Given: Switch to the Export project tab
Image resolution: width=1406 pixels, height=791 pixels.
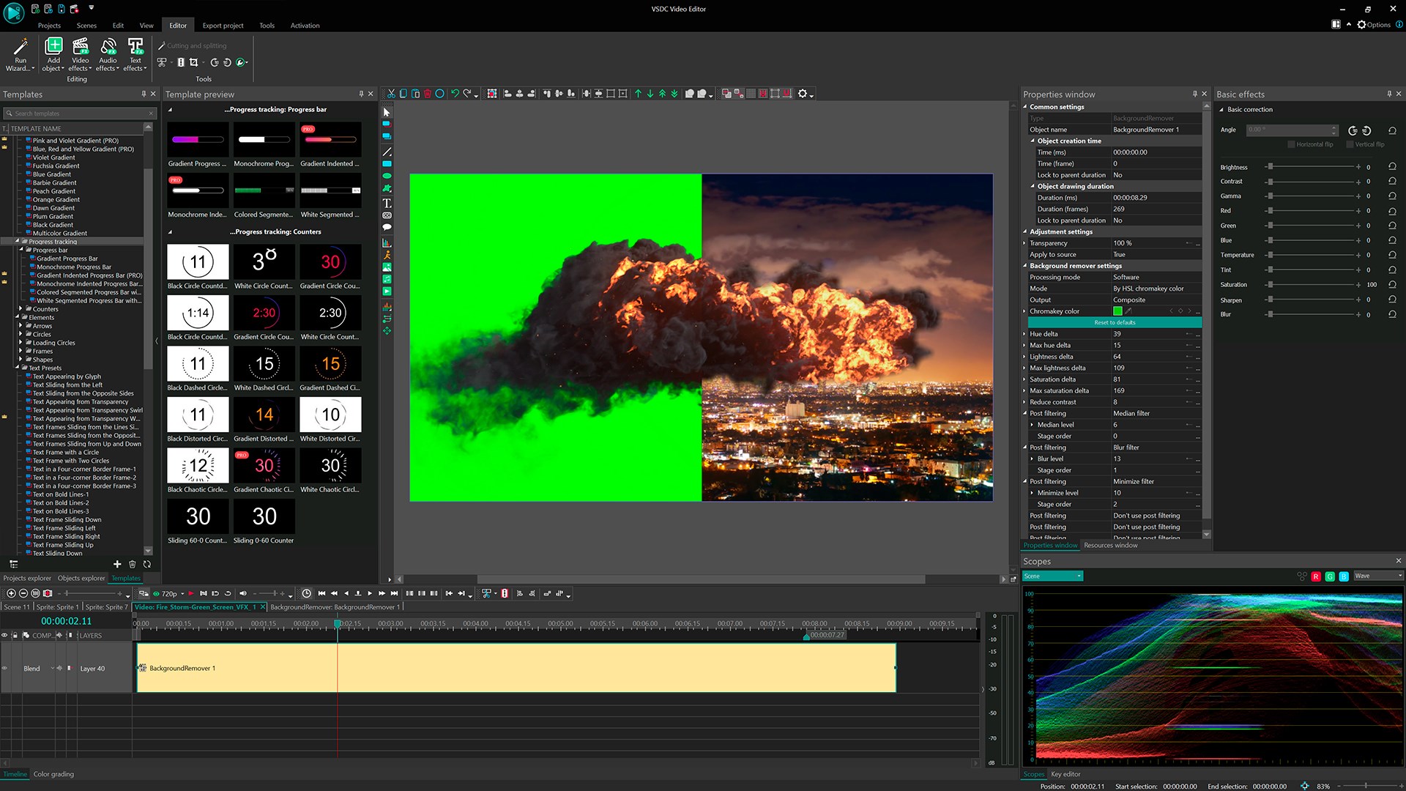Looking at the screenshot, I should tap(223, 25).
